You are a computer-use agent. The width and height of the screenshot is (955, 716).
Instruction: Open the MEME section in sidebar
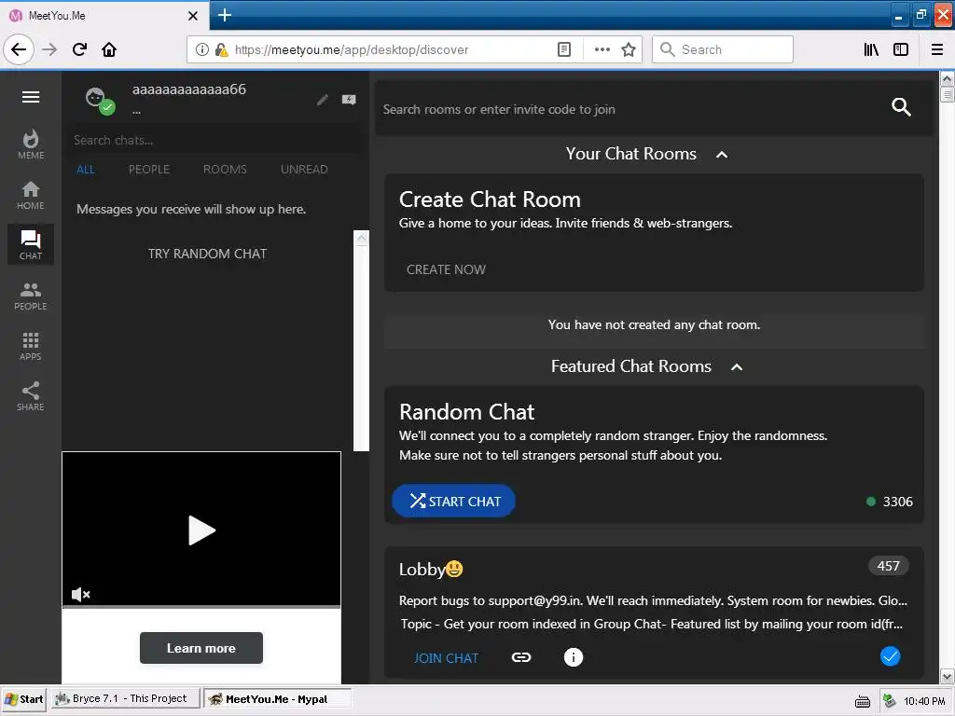tap(31, 145)
